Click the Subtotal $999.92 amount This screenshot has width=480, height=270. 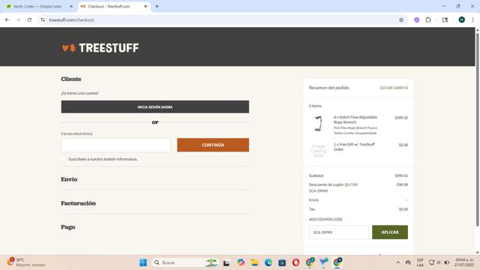point(401,175)
